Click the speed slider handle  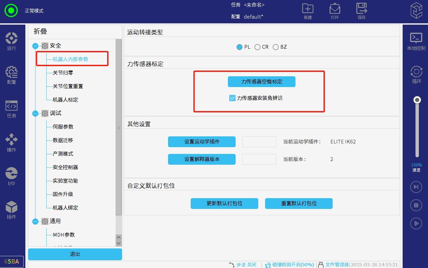(418, 100)
